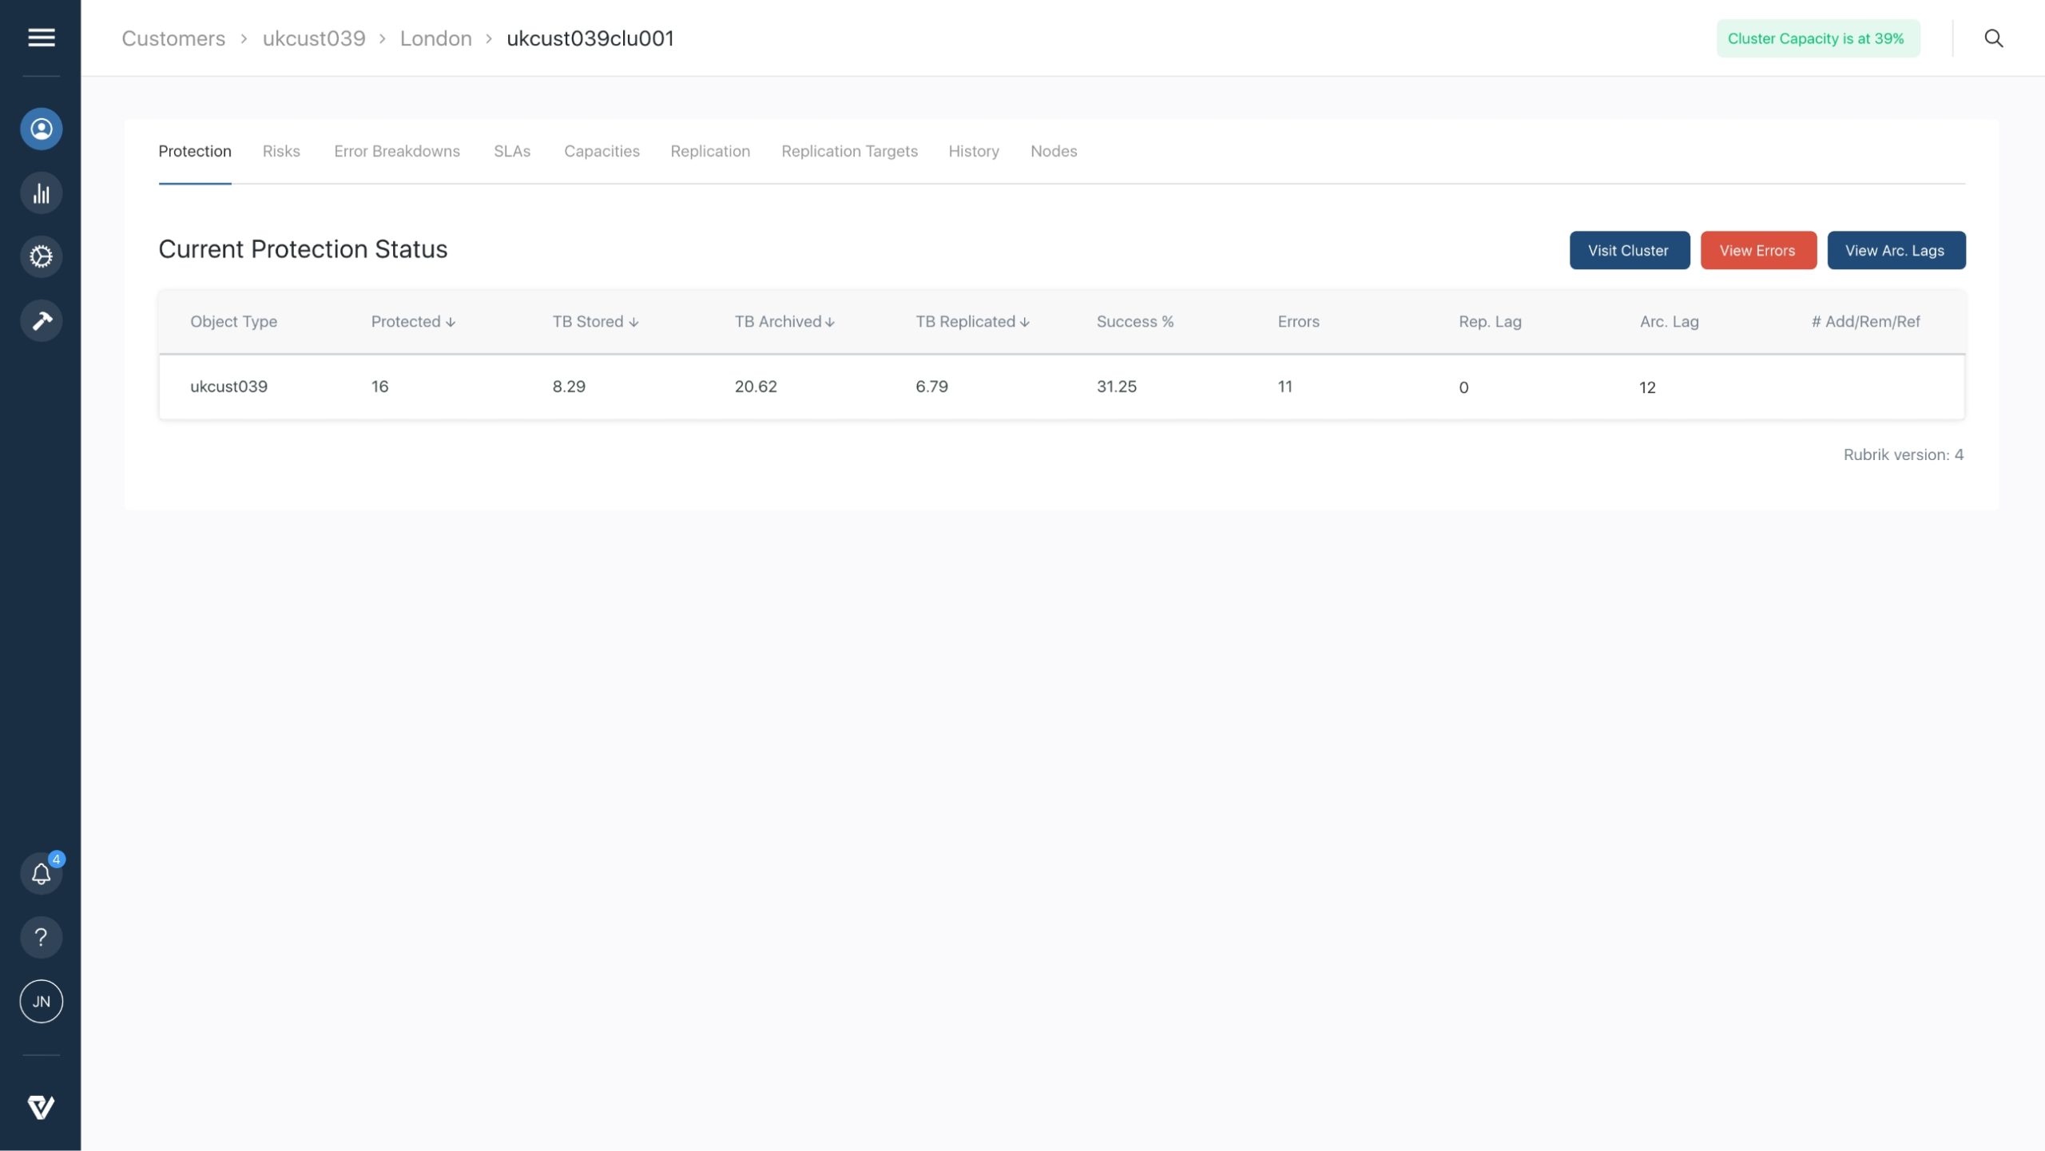Switch to the History tab
This screenshot has width=2045, height=1151.
point(974,151)
